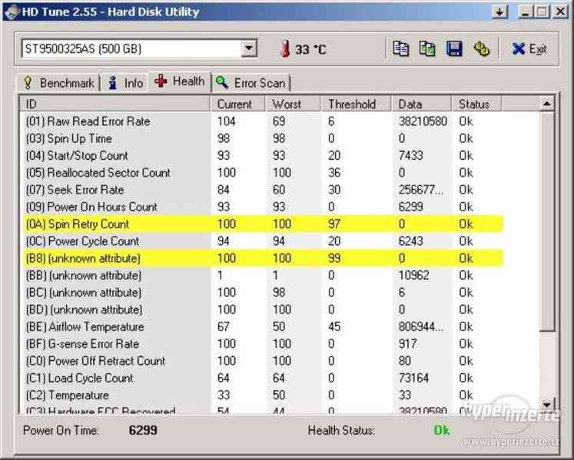The height and width of the screenshot is (460, 574).
Task: Switch to the Info tab
Action: tap(125, 83)
